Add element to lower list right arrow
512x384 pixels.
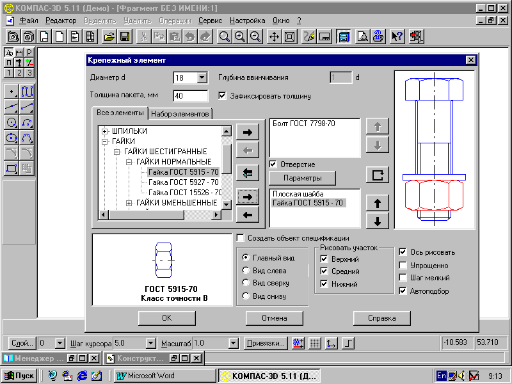248,197
